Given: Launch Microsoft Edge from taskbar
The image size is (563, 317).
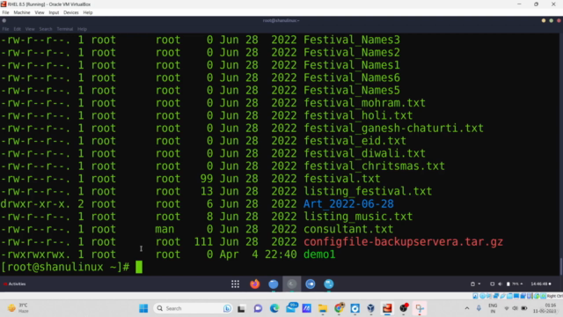Looking at the screenshot, I should (274, 308).
